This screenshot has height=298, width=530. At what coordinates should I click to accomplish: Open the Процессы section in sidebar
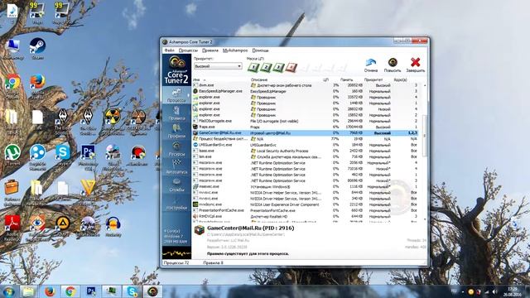click(x=176, y=95)
